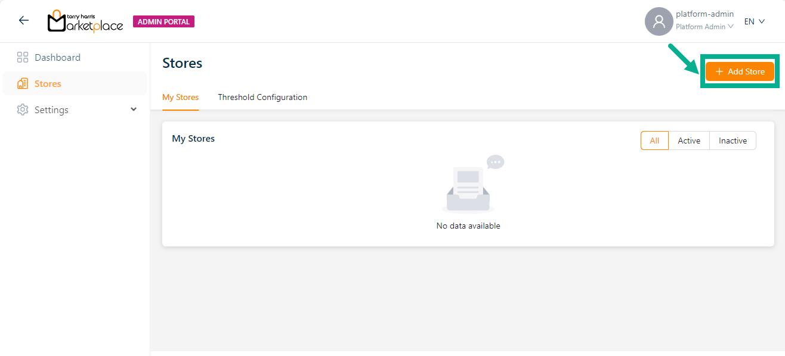
Task: Click the platform-admin username text
Action: tap(704, 14)
